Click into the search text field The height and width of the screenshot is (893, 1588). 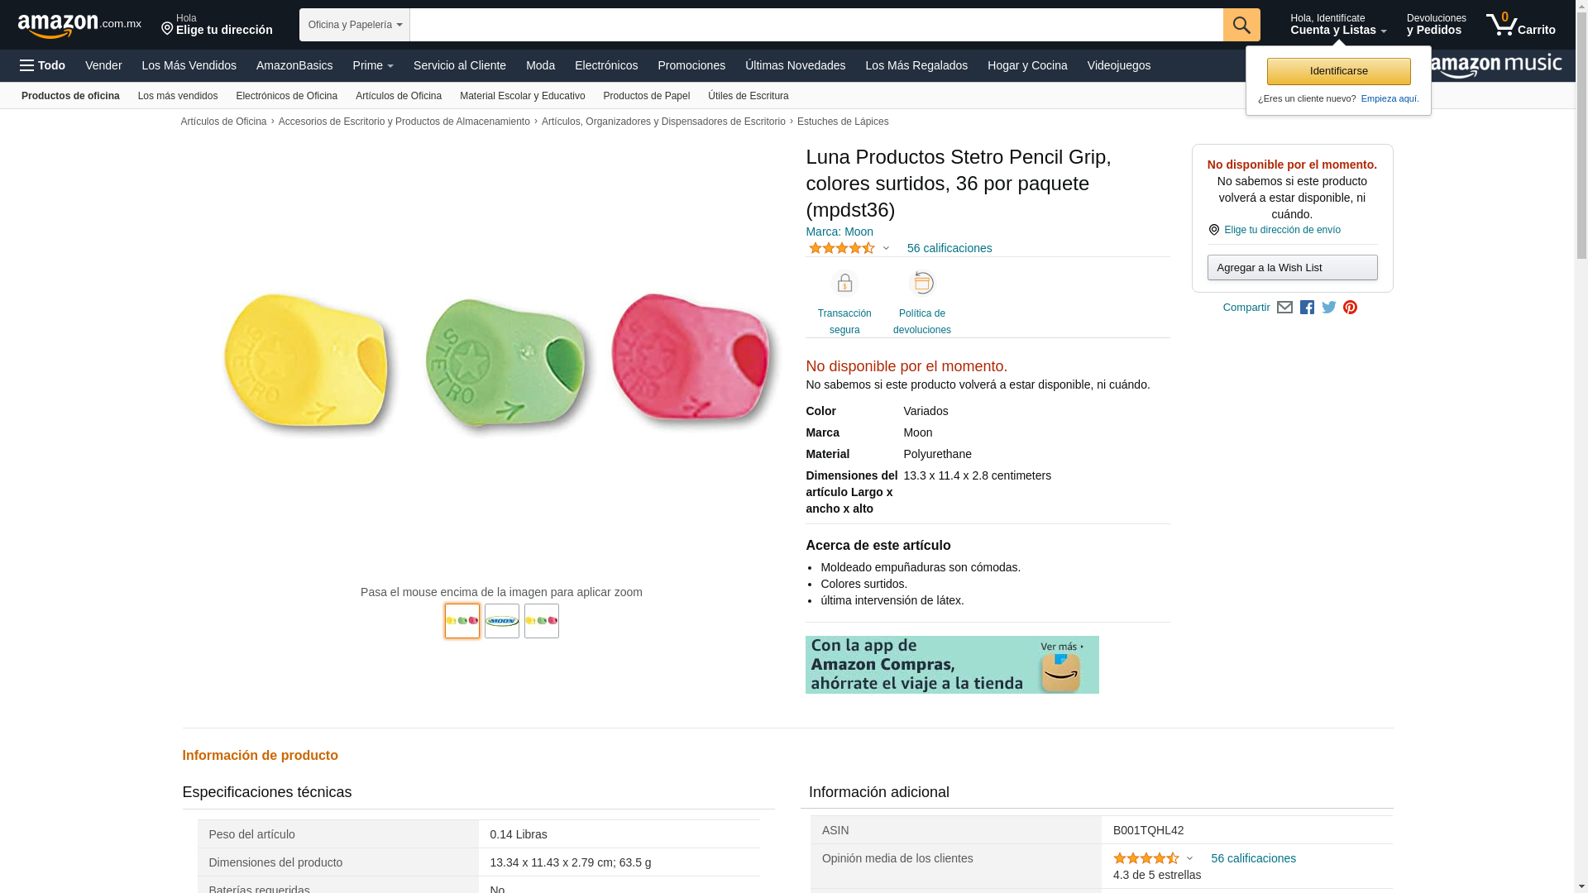pyautogui.click(x=816, y=25)
